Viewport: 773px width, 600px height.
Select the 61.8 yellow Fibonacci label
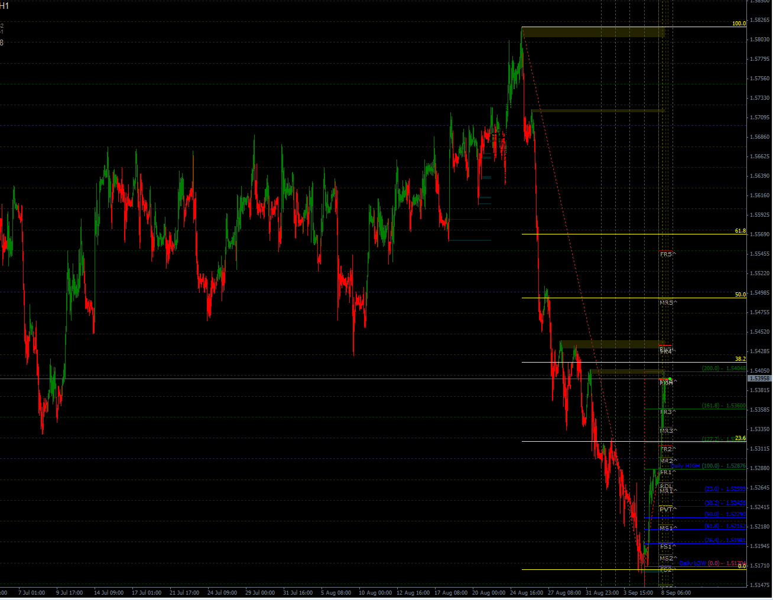tap(740, 231)
